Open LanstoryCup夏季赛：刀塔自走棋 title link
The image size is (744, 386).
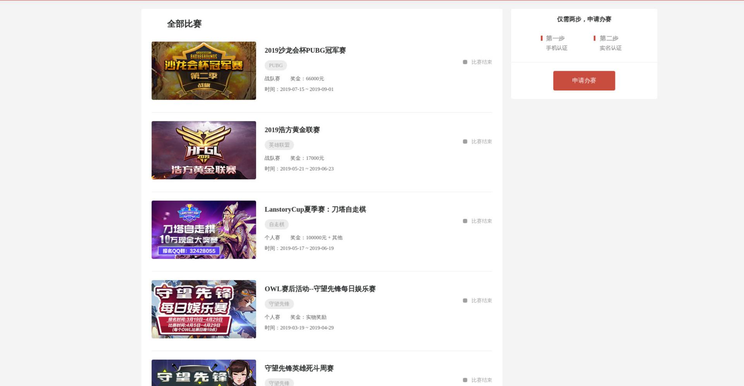pos(315,209)
